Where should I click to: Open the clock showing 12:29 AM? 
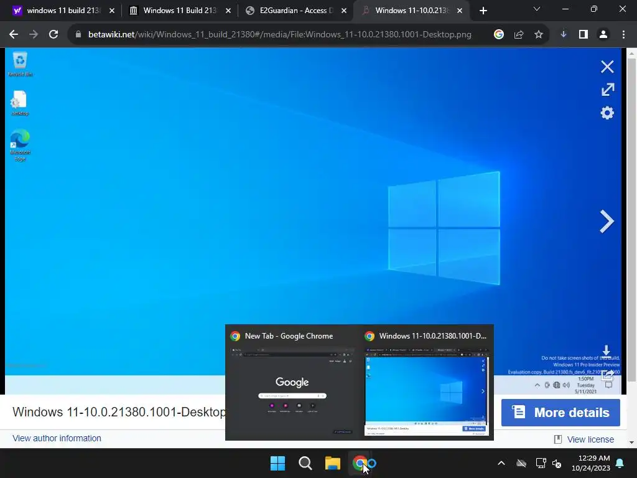tap(591, 463)
